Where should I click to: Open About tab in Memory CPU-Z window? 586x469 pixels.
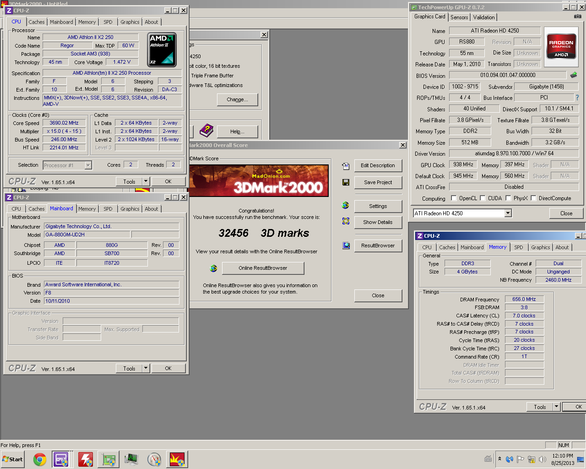pos(562,247)
